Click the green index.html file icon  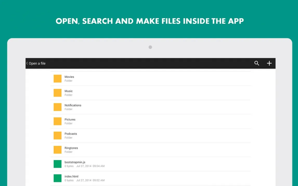(57, 178)
